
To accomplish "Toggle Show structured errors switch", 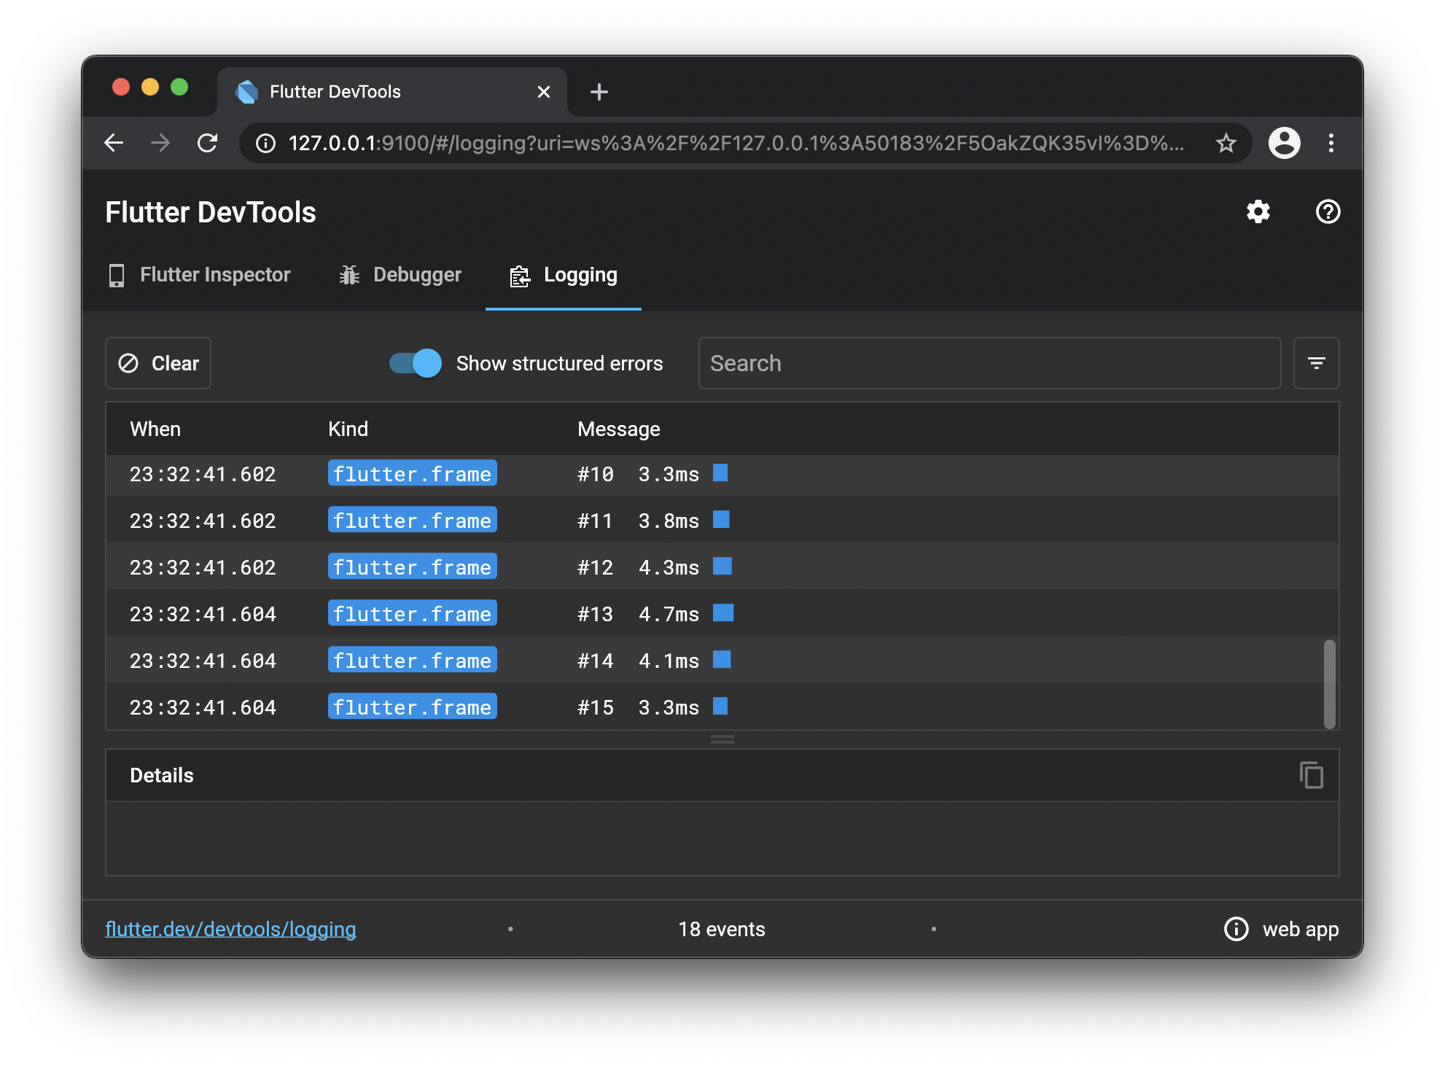I will click(x=416, y=363).
